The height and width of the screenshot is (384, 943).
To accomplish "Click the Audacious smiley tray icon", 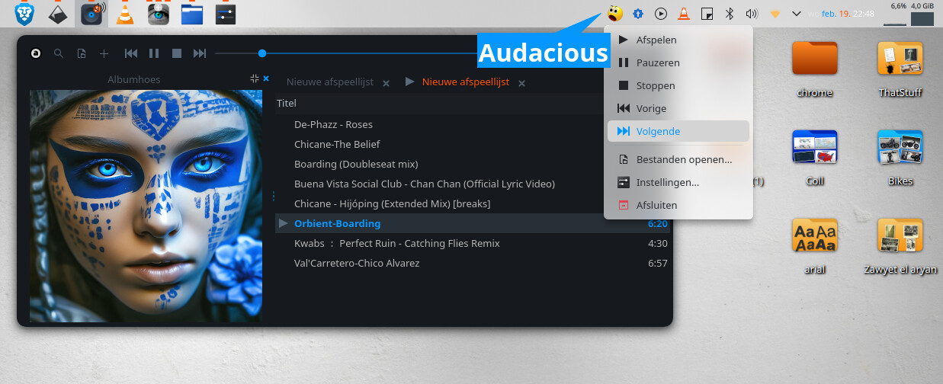I will click(615, 13).
